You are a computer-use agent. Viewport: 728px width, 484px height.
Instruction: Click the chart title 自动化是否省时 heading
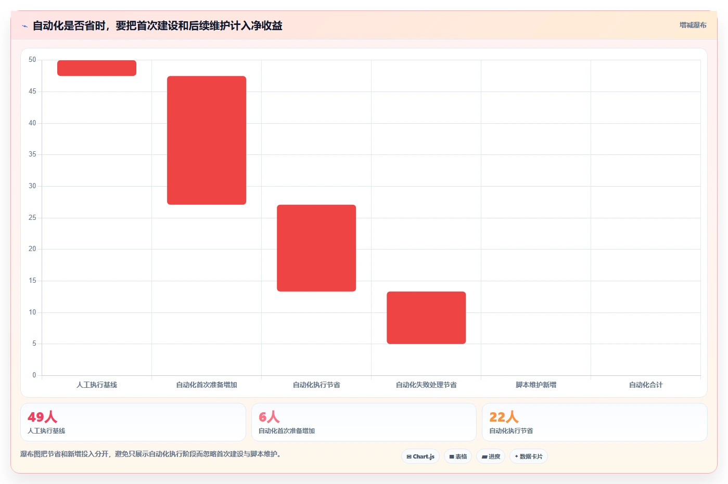pyautogui.click(x=157, y=25)
